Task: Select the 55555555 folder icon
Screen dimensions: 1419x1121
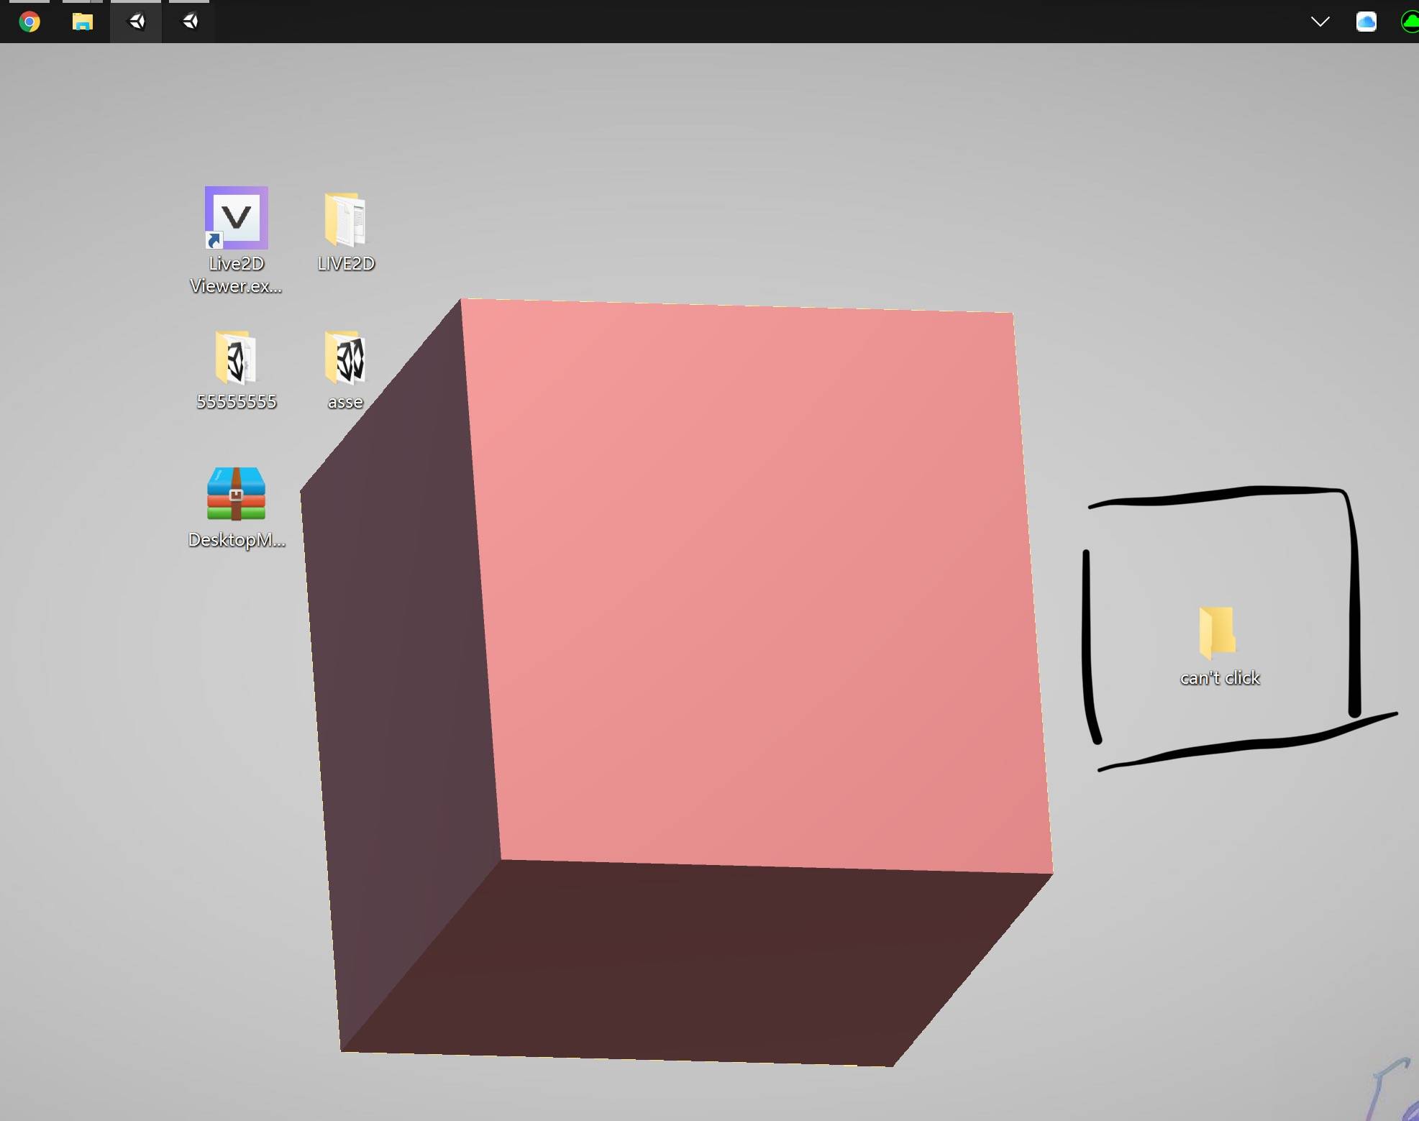Action: coord(236,357)
